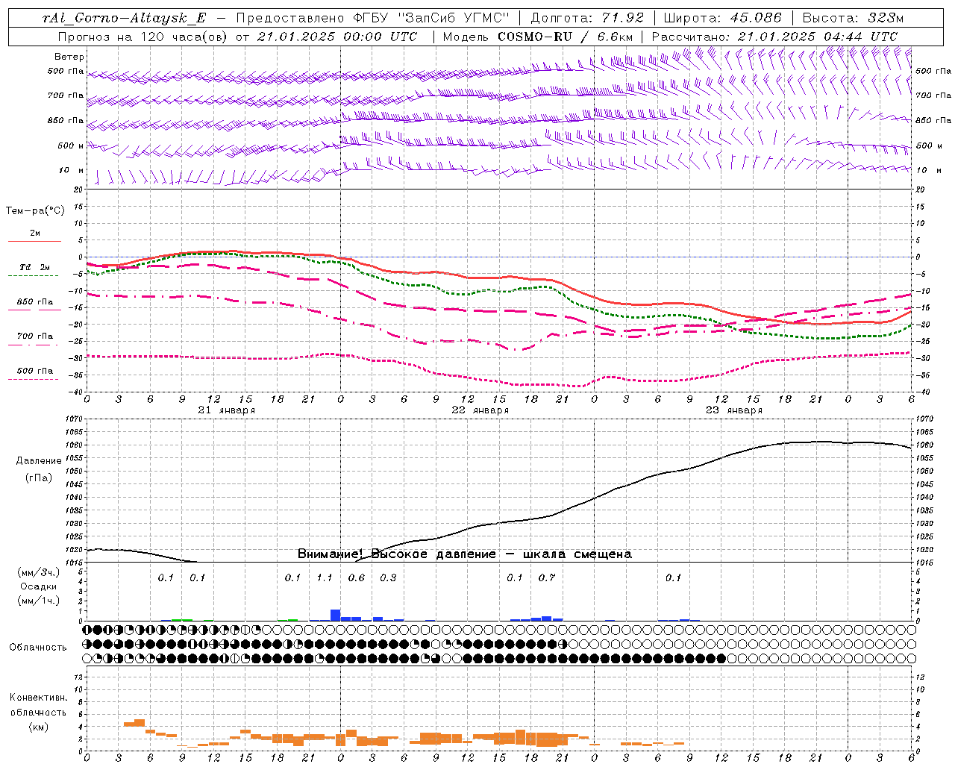The height and width of the screenshot is (764, 955).
Task: Click the Ветер panel label
Action: 69,57
